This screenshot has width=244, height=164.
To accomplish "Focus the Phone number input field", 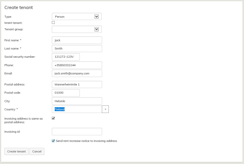I will click(x=77, y=65).
